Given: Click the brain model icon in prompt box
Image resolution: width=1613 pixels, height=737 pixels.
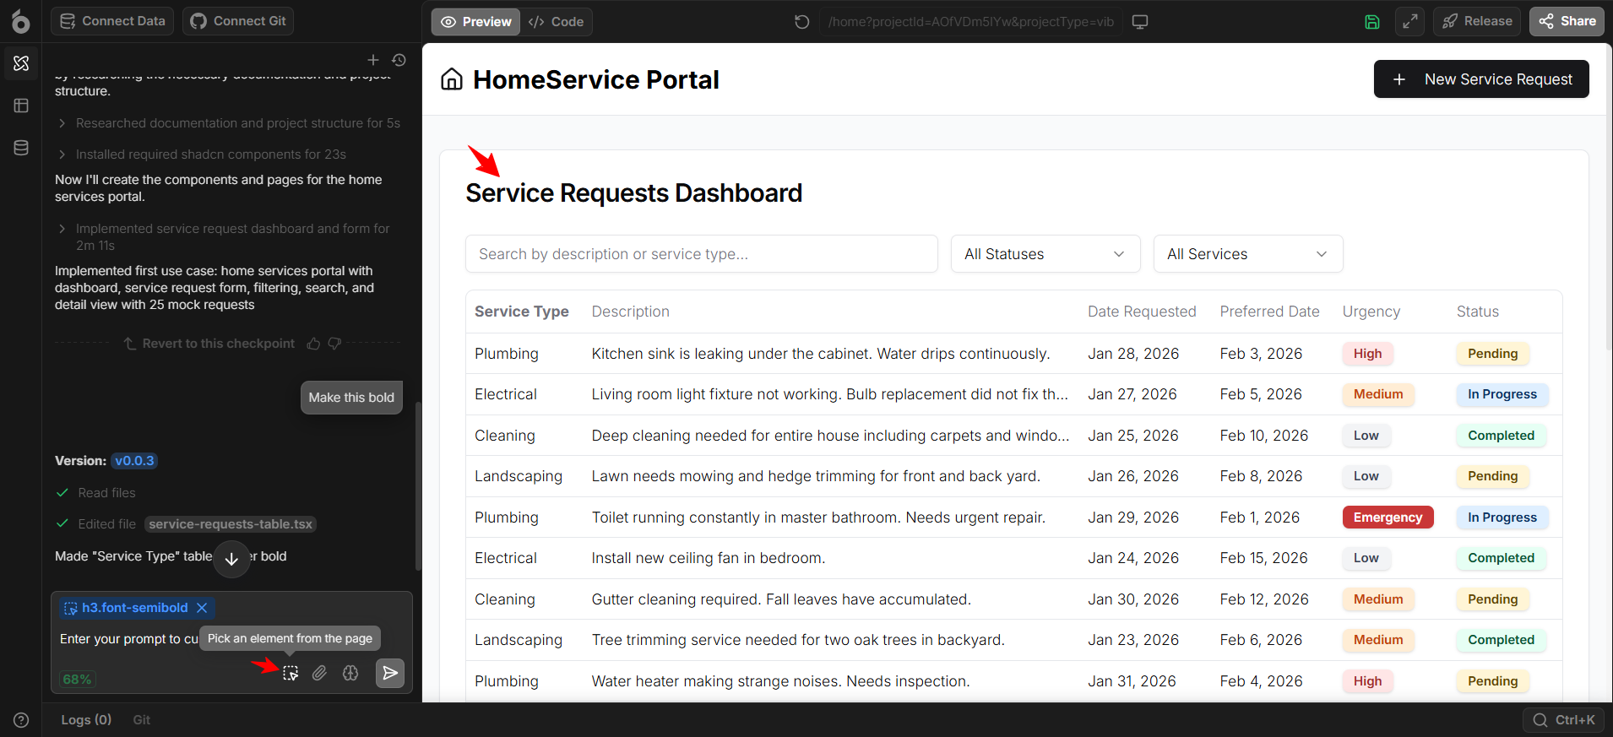Looking at the screenshot, I should coord(350,673).
